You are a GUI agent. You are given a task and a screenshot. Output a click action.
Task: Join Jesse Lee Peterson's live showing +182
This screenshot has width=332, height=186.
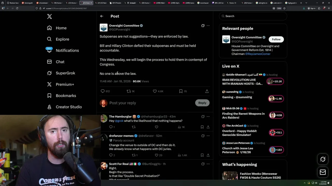276,150
